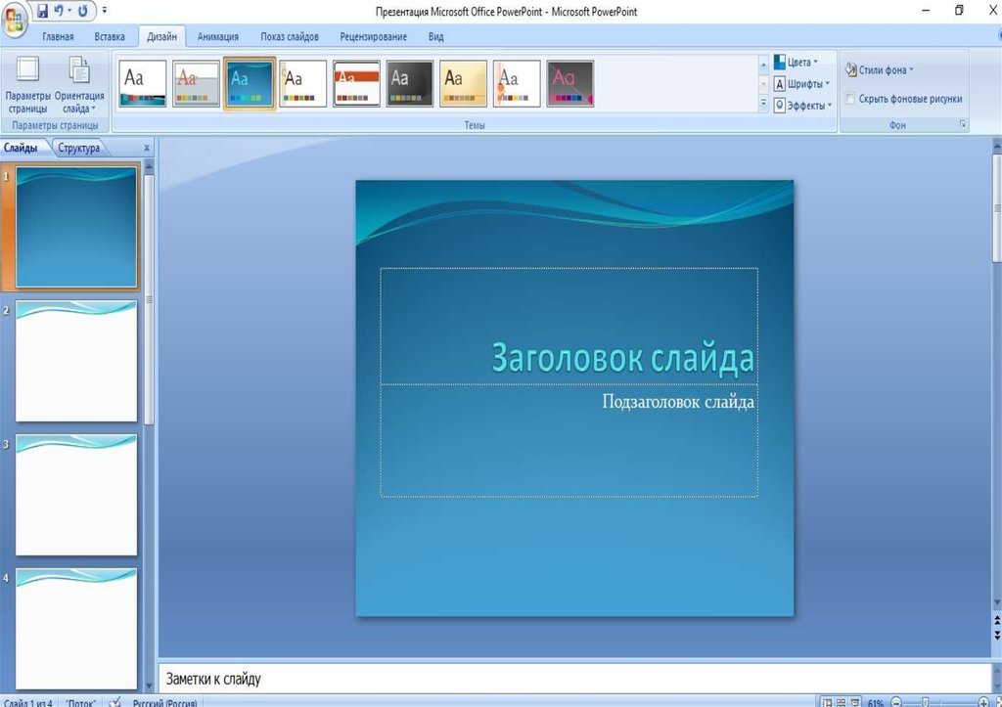Viewport: 1002px width, 707px height.
Task: Select slide 4 thumbnail
Action: click(76, 629)
